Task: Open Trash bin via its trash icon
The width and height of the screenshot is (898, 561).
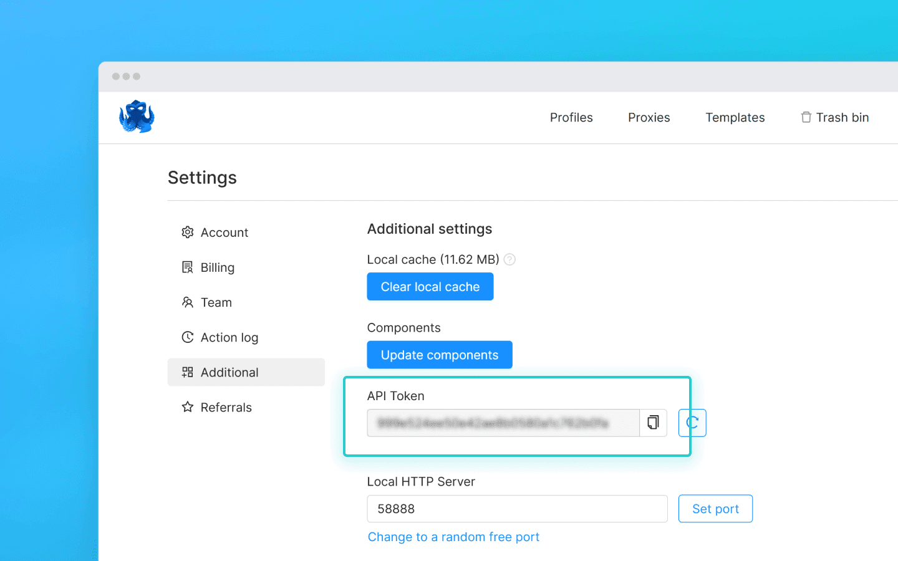Action: 805,117
